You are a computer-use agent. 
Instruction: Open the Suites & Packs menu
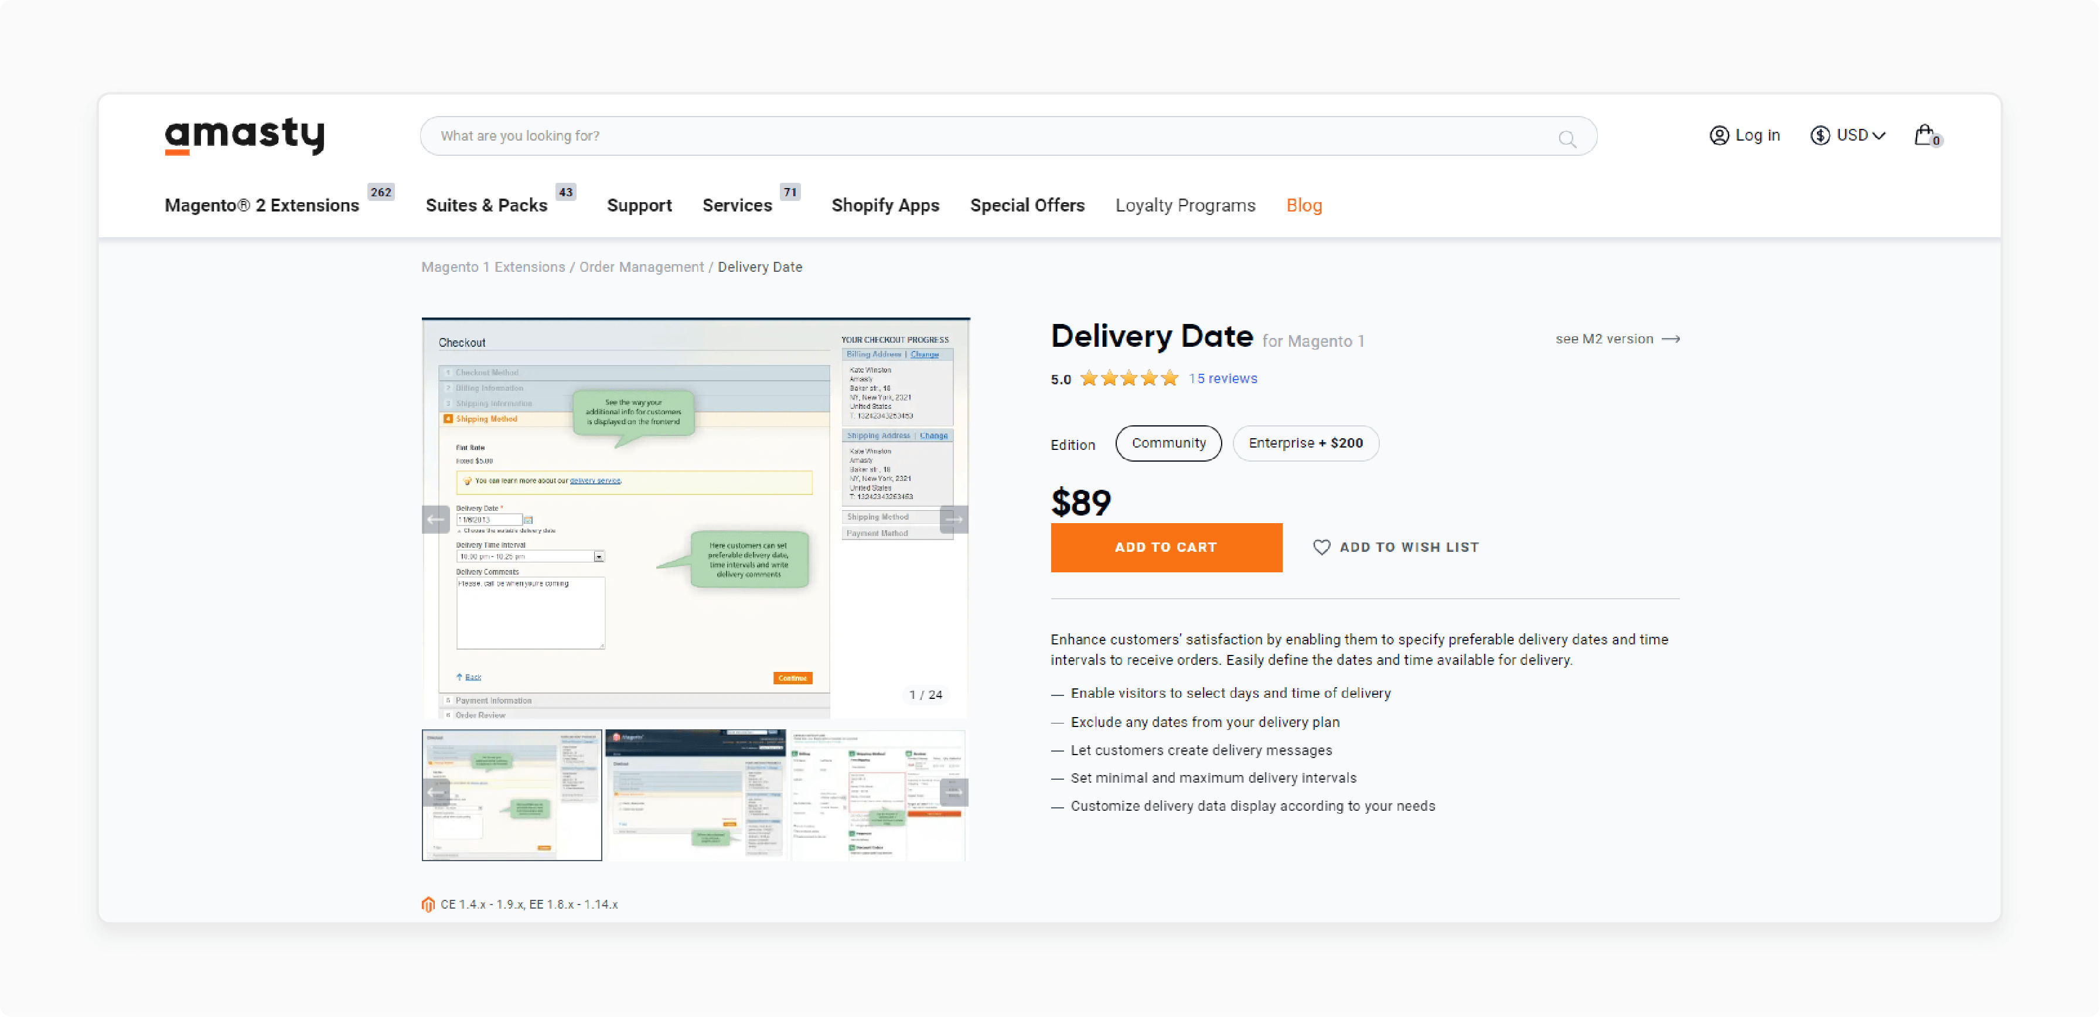(486, 206)
